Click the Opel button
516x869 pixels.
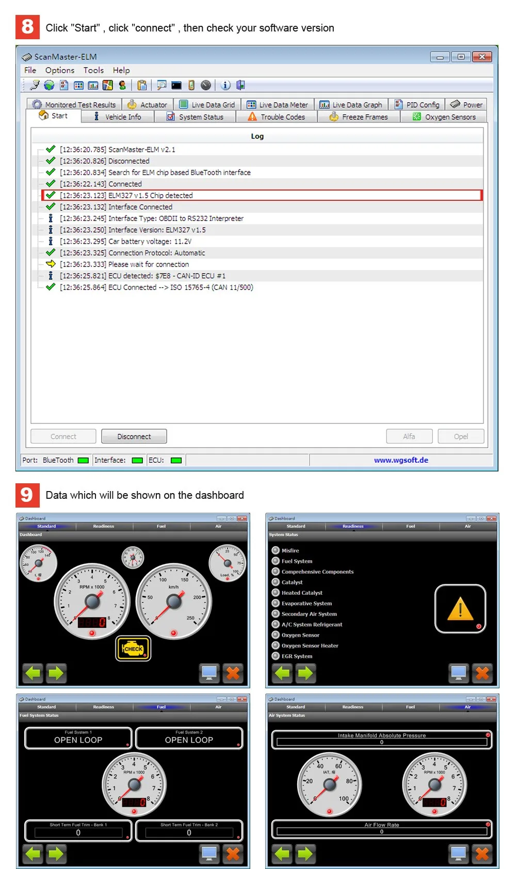[461, 436]
